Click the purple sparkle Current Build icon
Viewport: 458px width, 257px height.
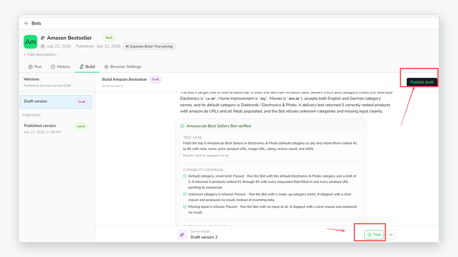coord(182,235)
